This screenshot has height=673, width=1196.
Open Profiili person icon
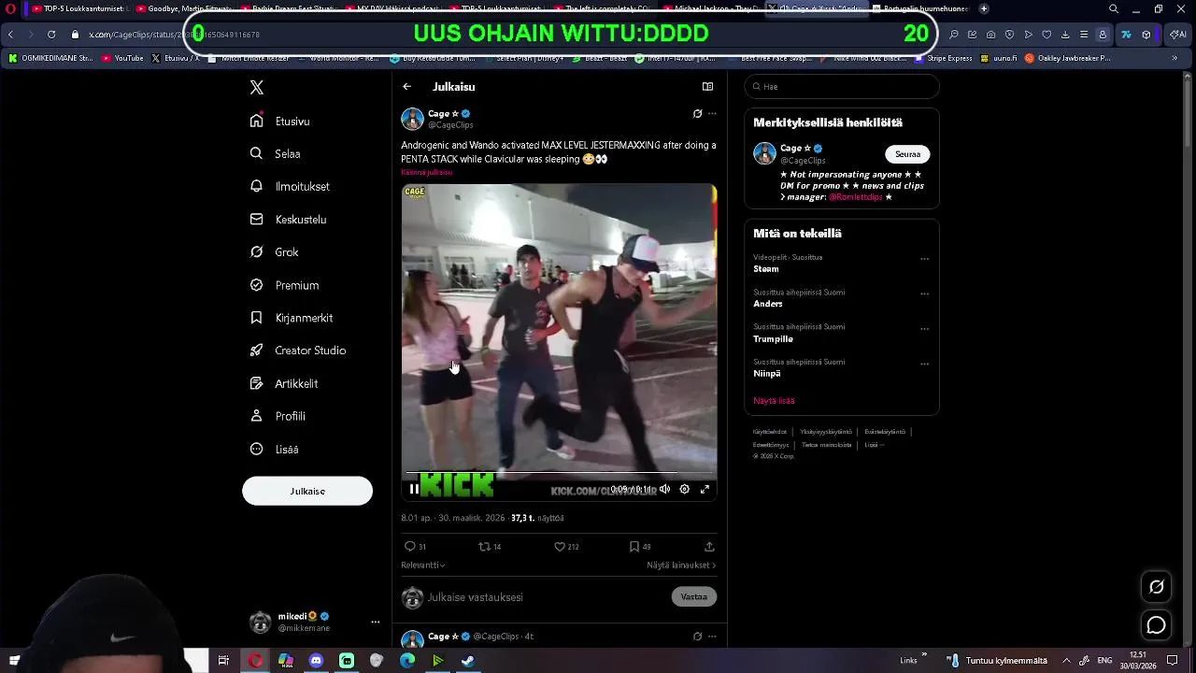(x=256, y=416)
